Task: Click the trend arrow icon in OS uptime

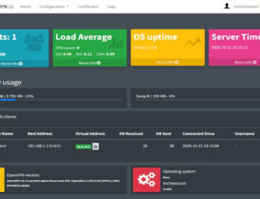Action: click(193, 43)
